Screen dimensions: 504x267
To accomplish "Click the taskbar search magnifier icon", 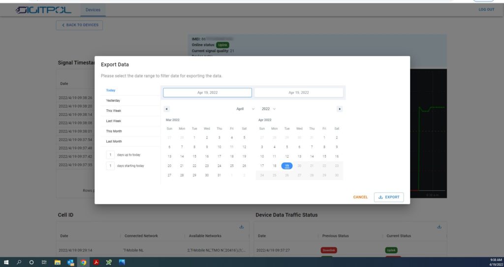I will [19, 262].
